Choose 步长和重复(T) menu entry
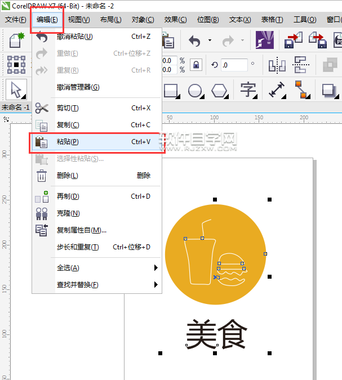Viewport: 342px width, 380px height. point(97,247)
